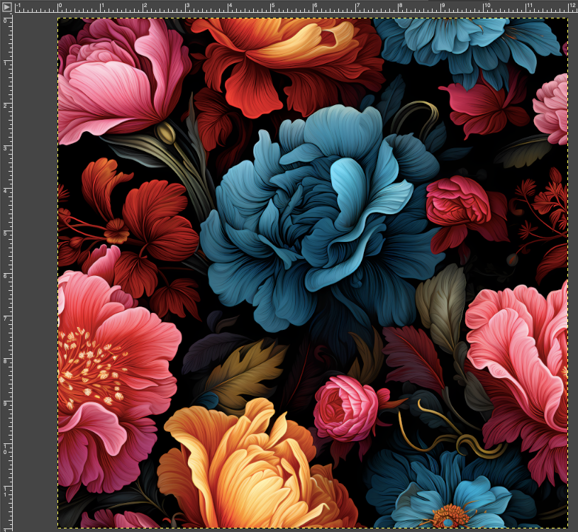Click the 9 mark on the horizontal ruler

pyautogui.click(x=443, y=7)
